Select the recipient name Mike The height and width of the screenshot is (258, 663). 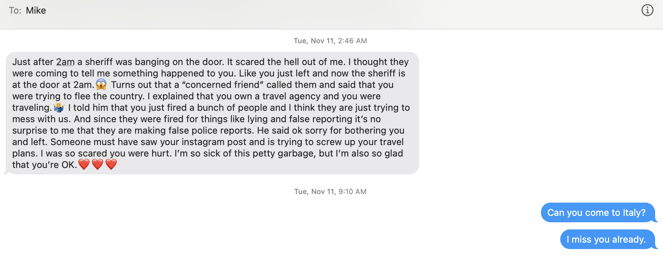36,10
